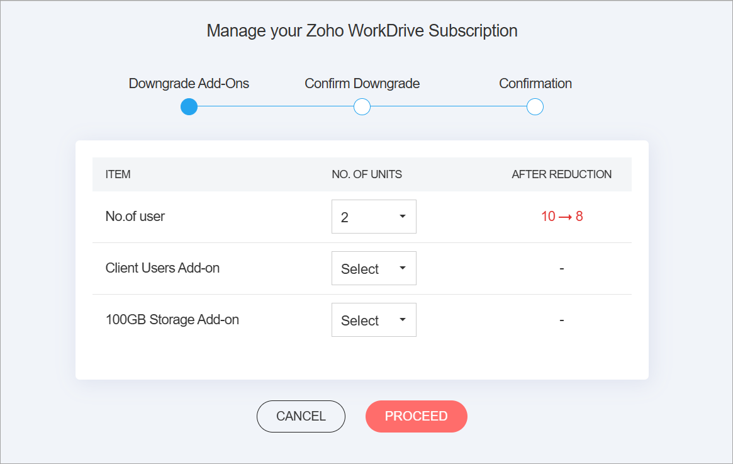
Task: Open the 100GB Storage Add-on Select dropdown
Action: [374, 320]
